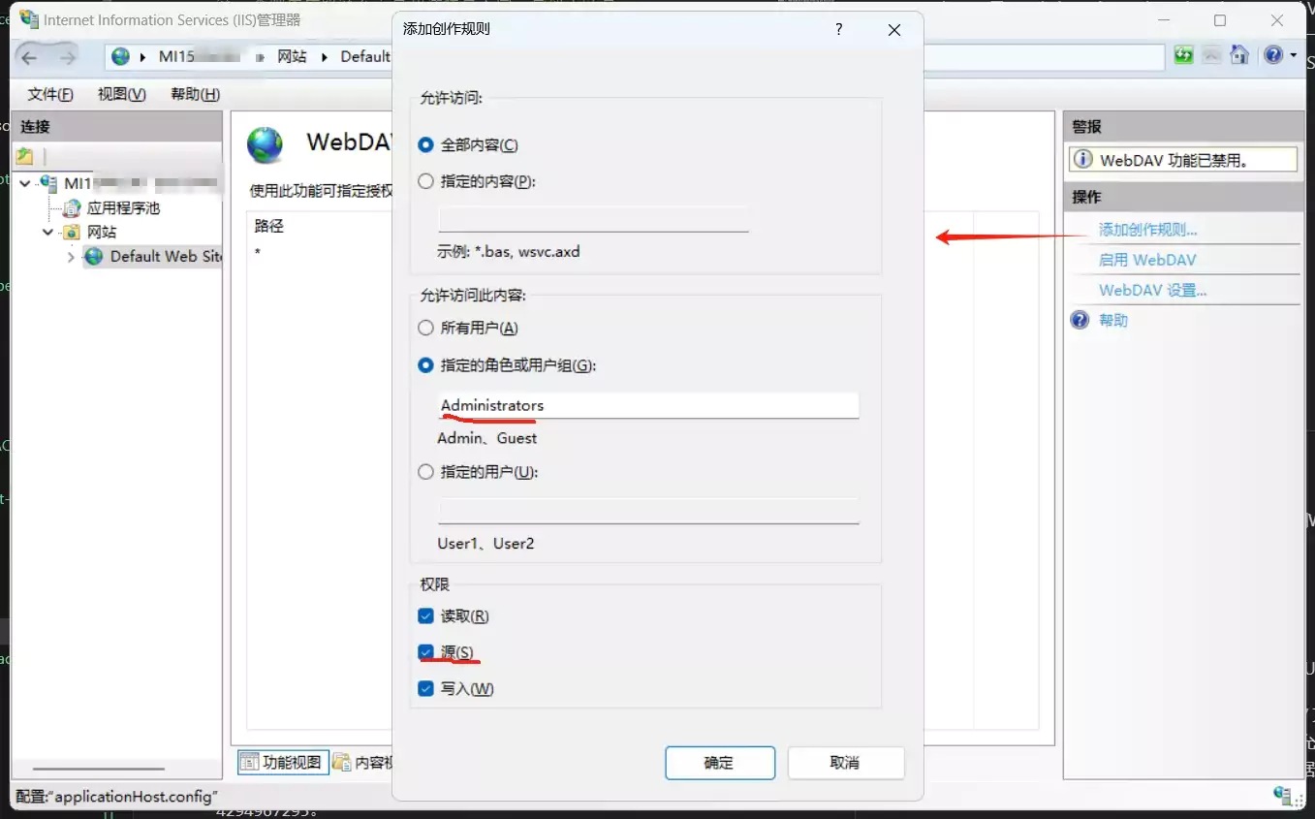The image size is (1315, 819).
Task: Open the WebDAV 设置... link
Action: (x=1152, y=290)
